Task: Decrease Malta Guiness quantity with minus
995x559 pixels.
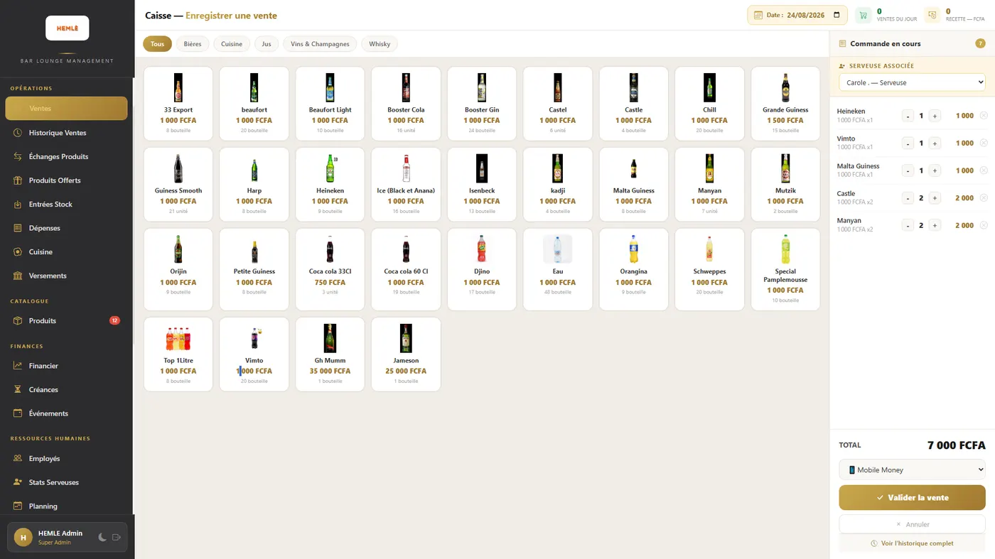Action: click(x=908, y=170)
